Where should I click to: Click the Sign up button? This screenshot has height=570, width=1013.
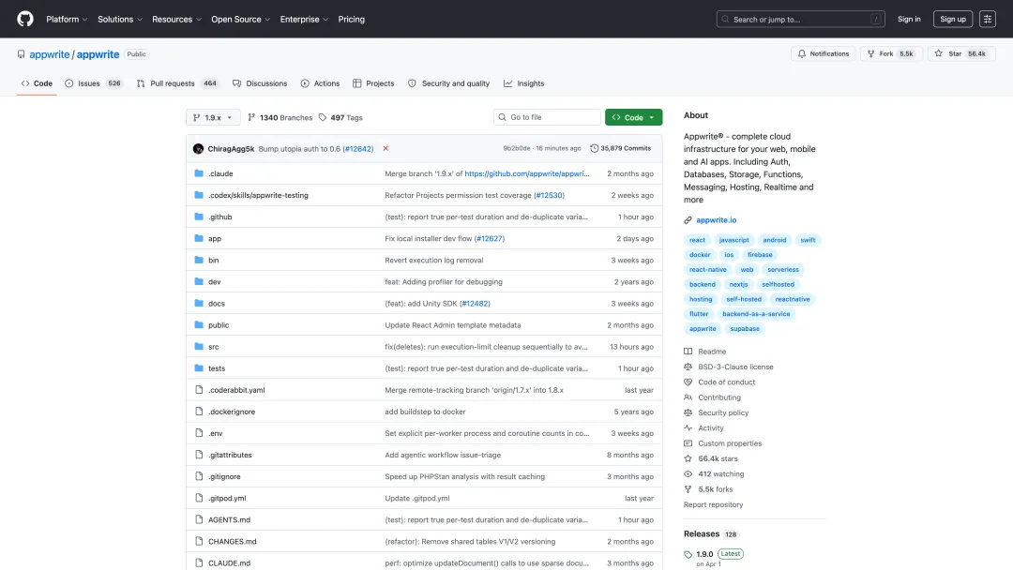coord(953,20)
